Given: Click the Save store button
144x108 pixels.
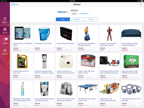Looking at the screenshot, I should coord(74,14).
